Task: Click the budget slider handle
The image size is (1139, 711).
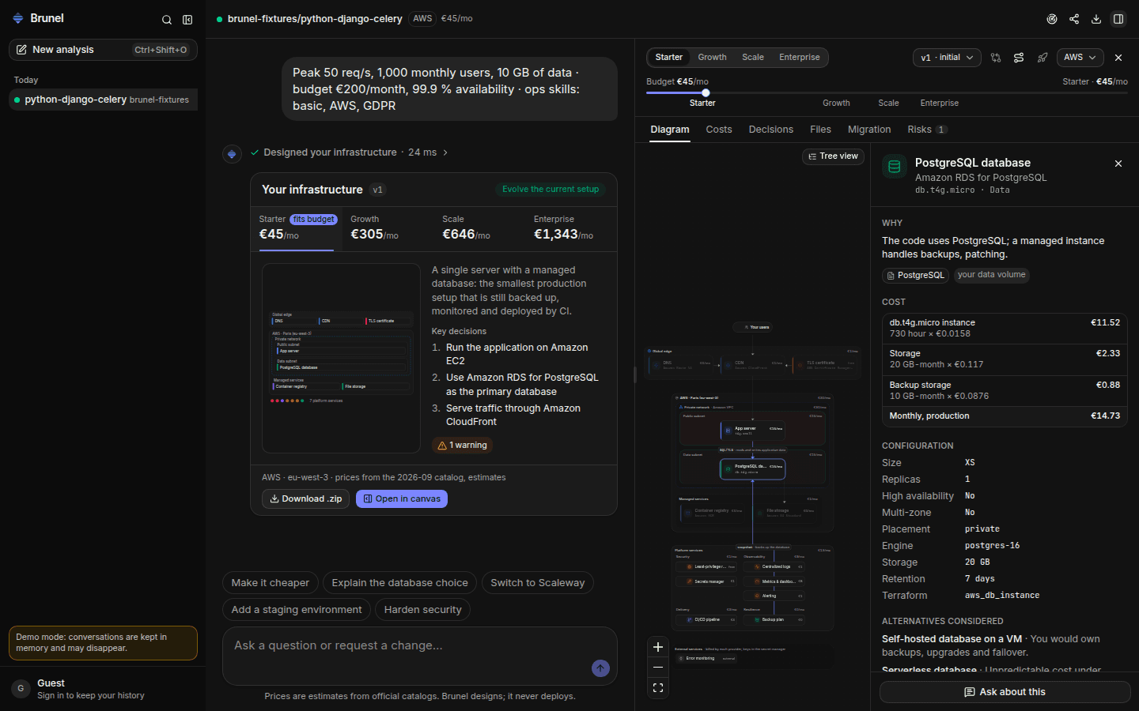Action: (706, 92)
